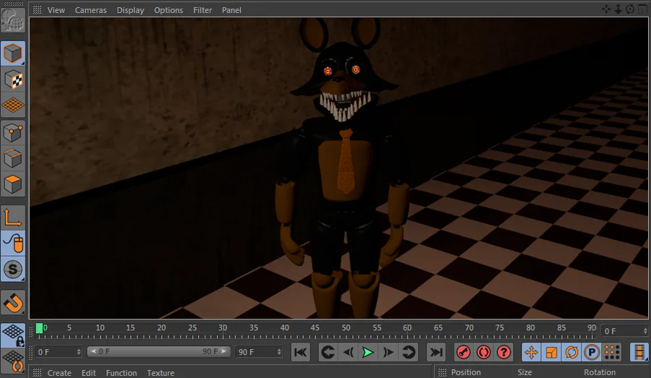The image size is (651, 378).
Task: Click the green playhead marker at frame 0
Action: pyautogui.click(x=40, y=329)
